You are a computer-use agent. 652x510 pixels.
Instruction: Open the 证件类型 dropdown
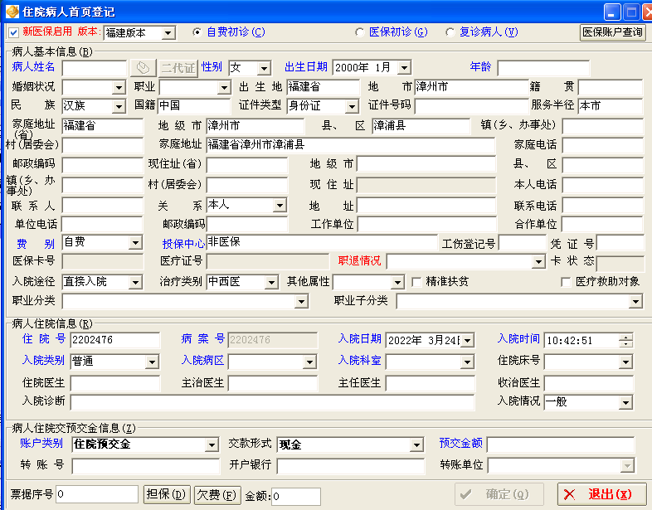(x=352, y=106)
